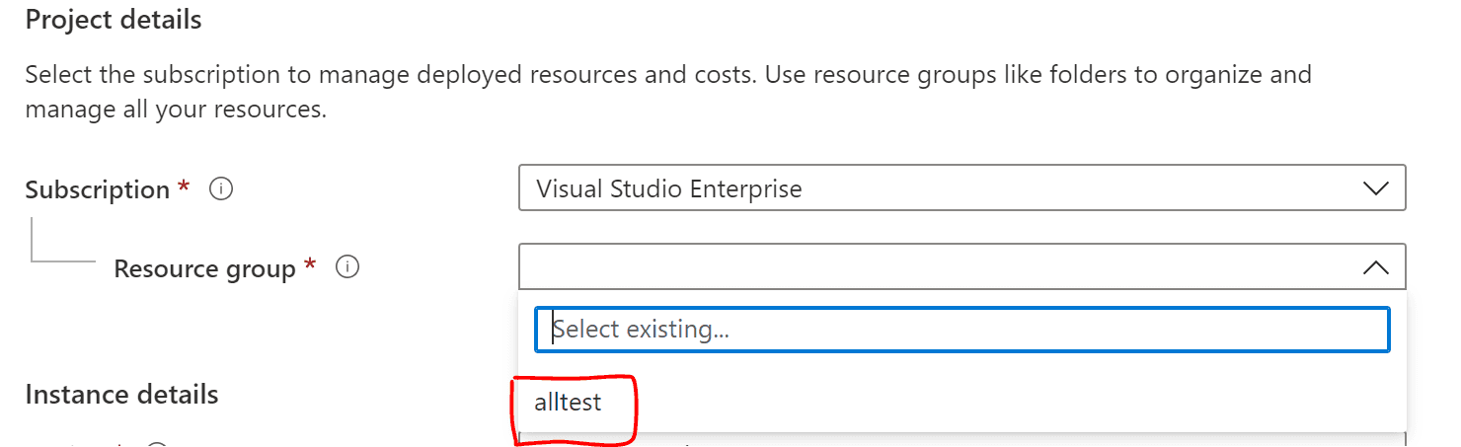Click the Project details heading

[x=114, y=20]
